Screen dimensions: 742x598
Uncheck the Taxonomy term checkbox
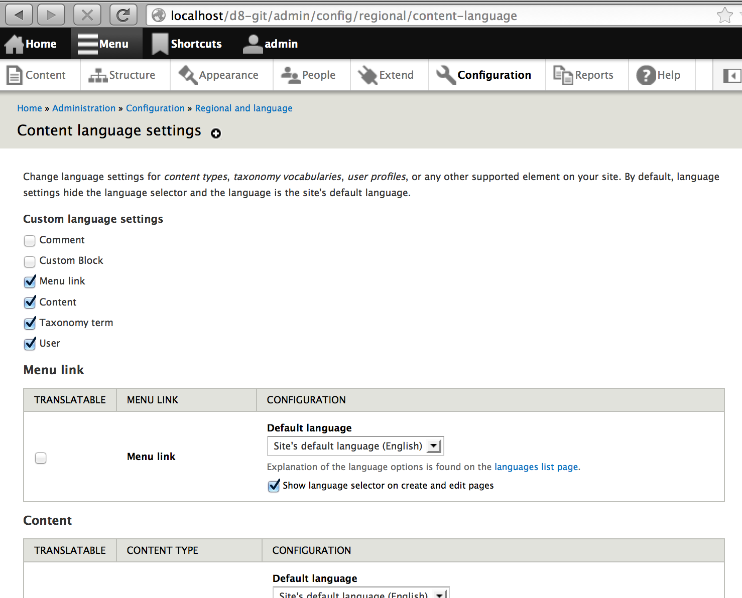[x=30, y=323]
